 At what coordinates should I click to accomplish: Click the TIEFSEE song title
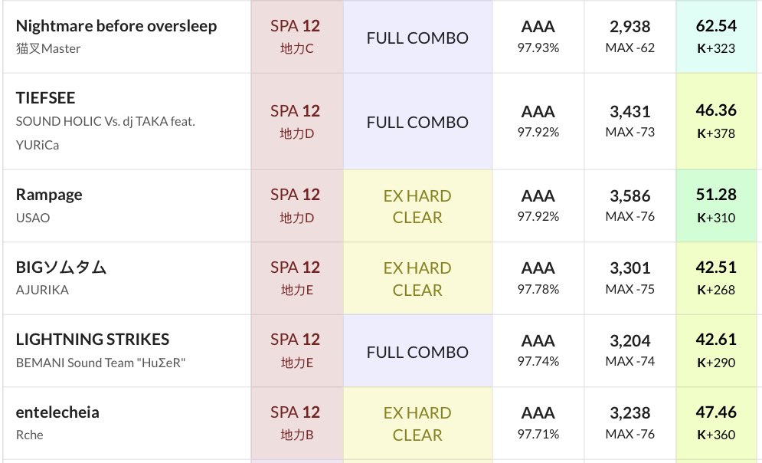tap(46, 98)
